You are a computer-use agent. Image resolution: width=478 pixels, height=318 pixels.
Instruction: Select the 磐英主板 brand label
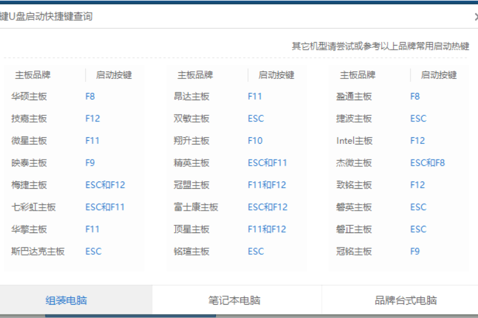(354, 207)
